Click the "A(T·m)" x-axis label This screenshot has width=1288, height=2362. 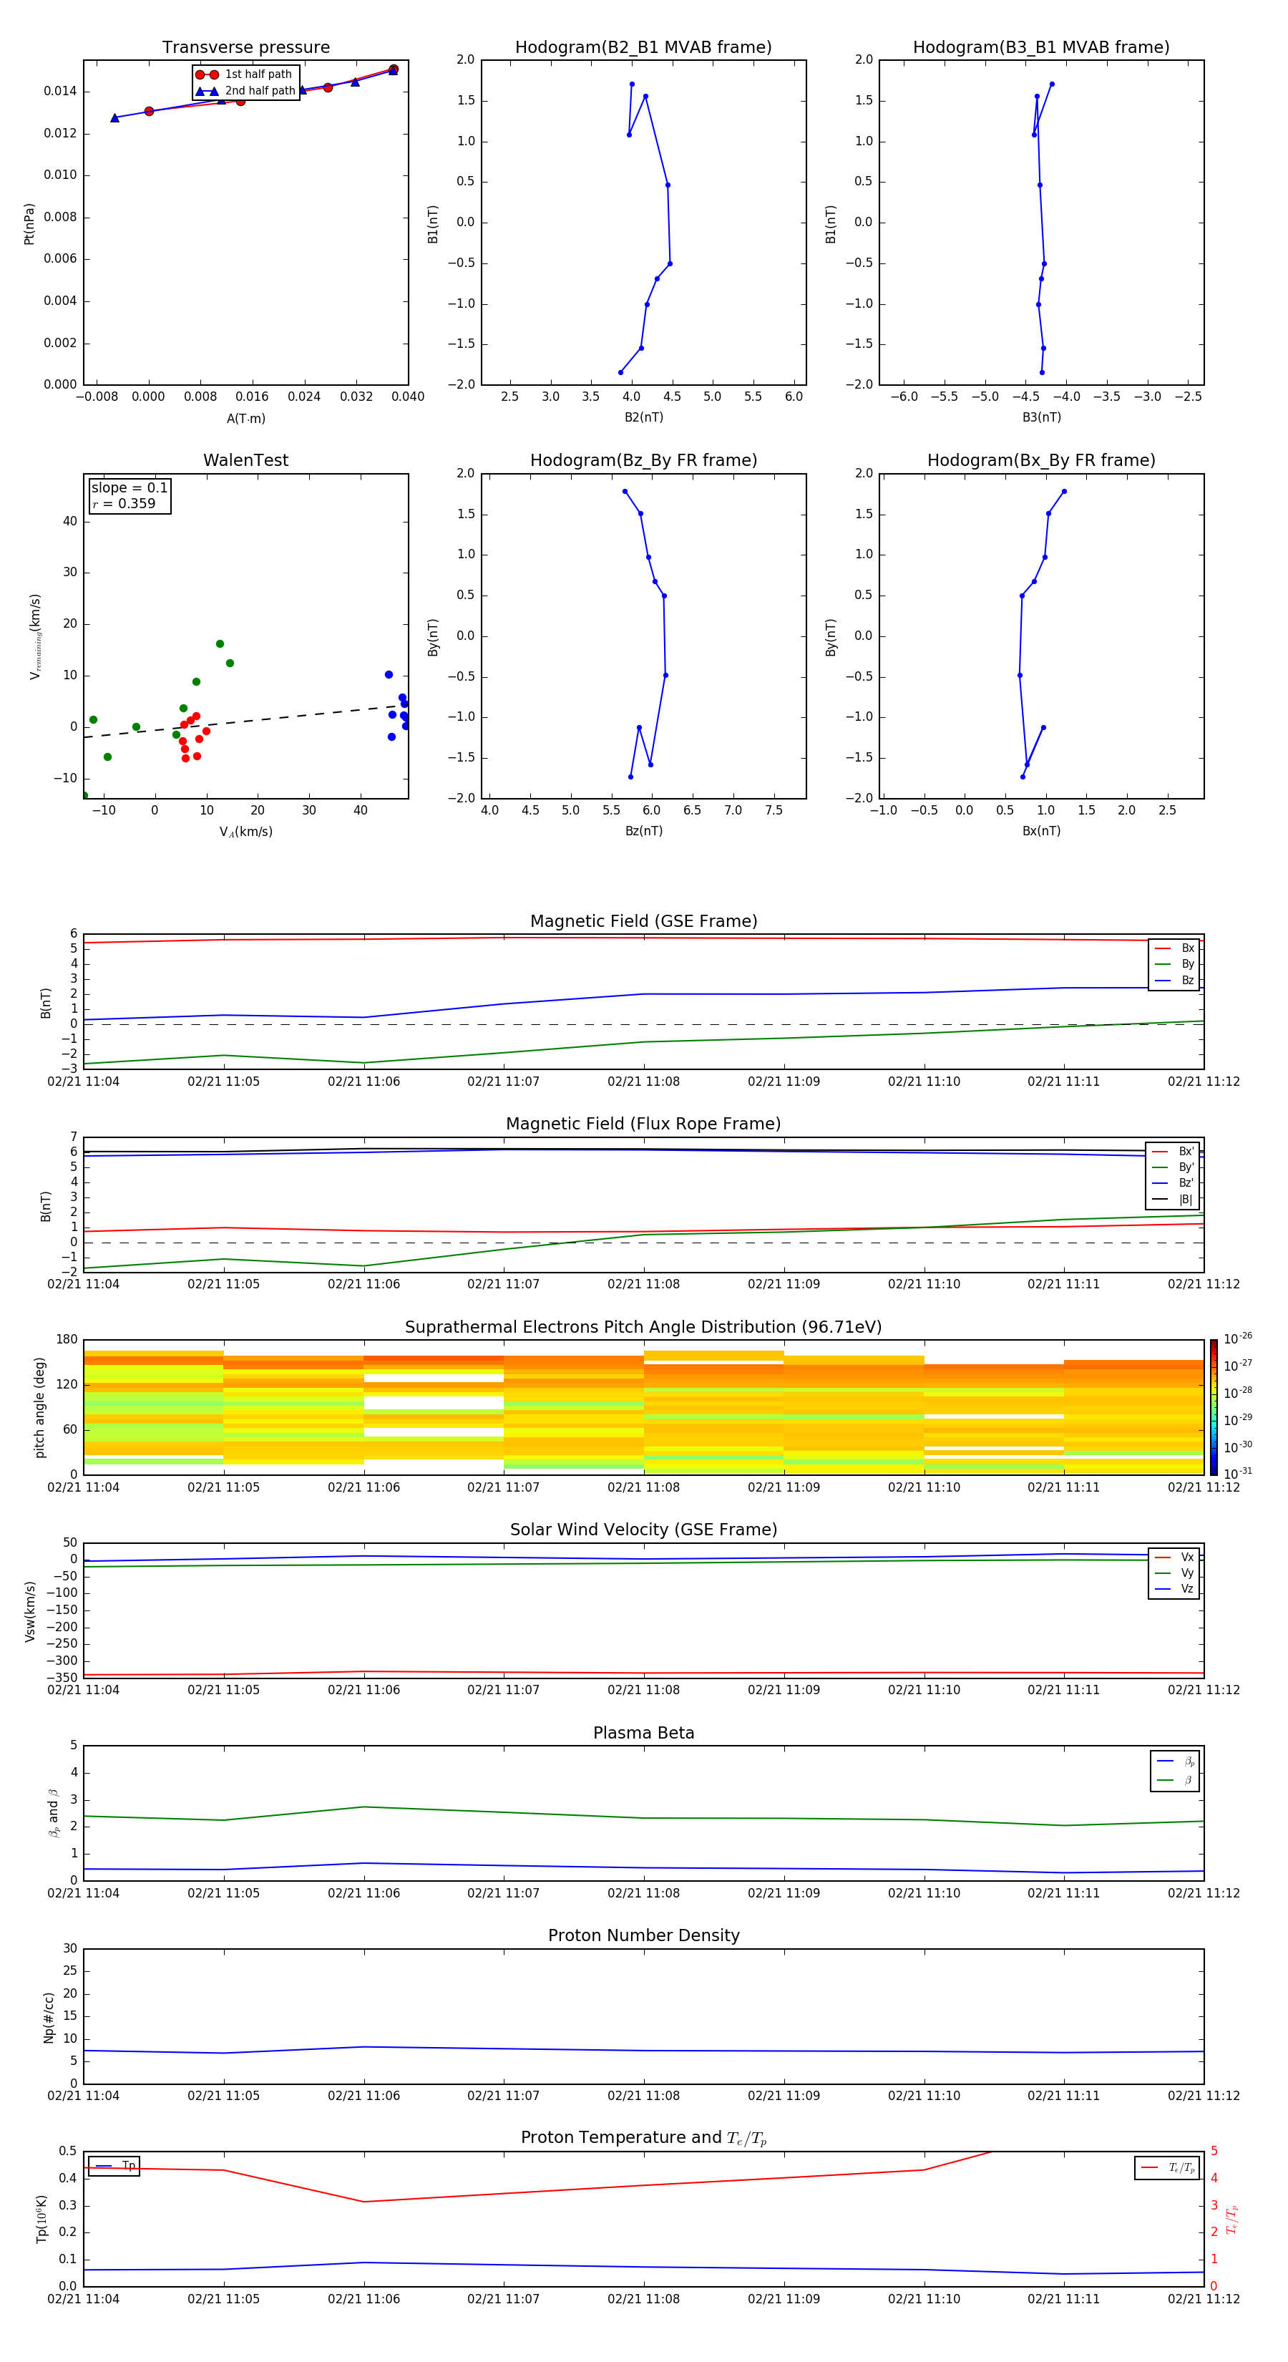(x=245, y=419)
